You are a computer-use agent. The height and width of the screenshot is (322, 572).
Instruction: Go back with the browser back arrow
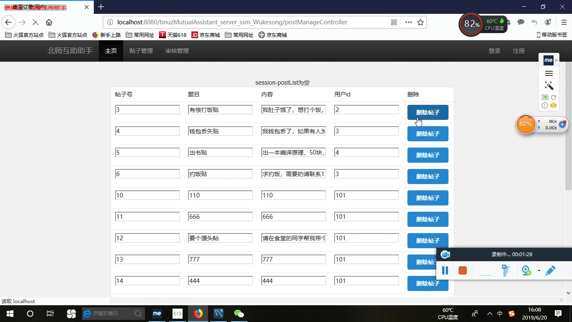[x=8, y=22]
